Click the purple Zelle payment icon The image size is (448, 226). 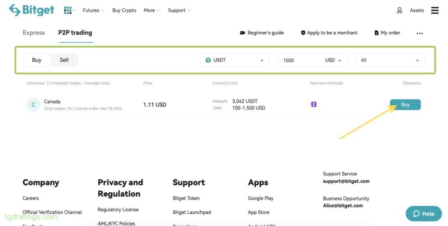[x=314, y=104]
